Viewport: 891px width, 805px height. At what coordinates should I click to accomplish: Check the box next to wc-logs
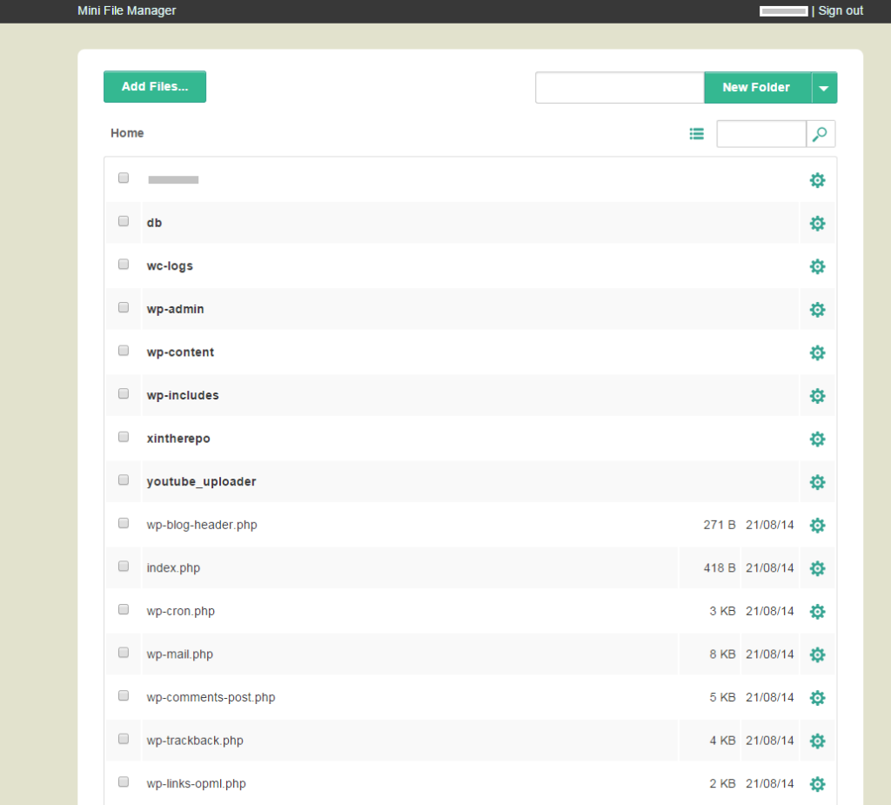point(124,265)
